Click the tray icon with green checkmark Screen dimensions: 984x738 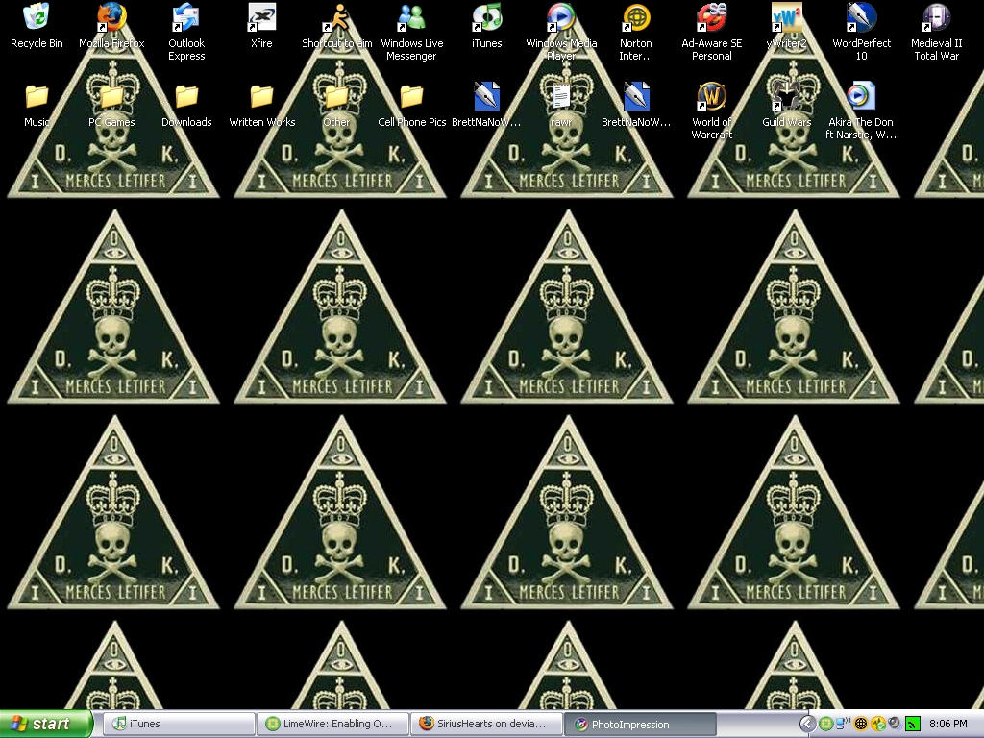(x=878, y=725)
